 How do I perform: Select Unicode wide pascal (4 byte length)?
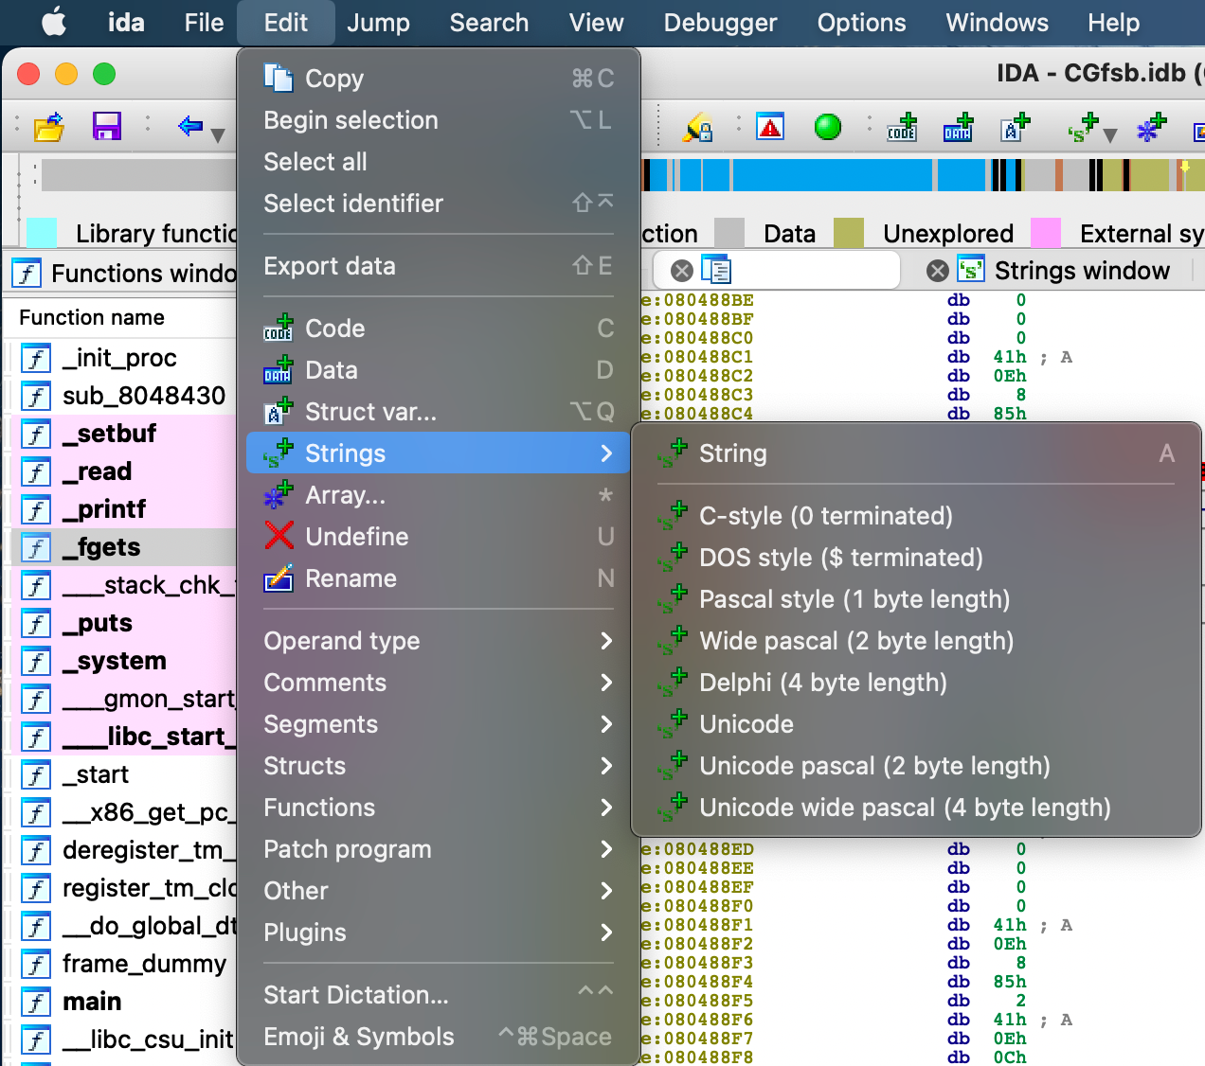point(916,808)
